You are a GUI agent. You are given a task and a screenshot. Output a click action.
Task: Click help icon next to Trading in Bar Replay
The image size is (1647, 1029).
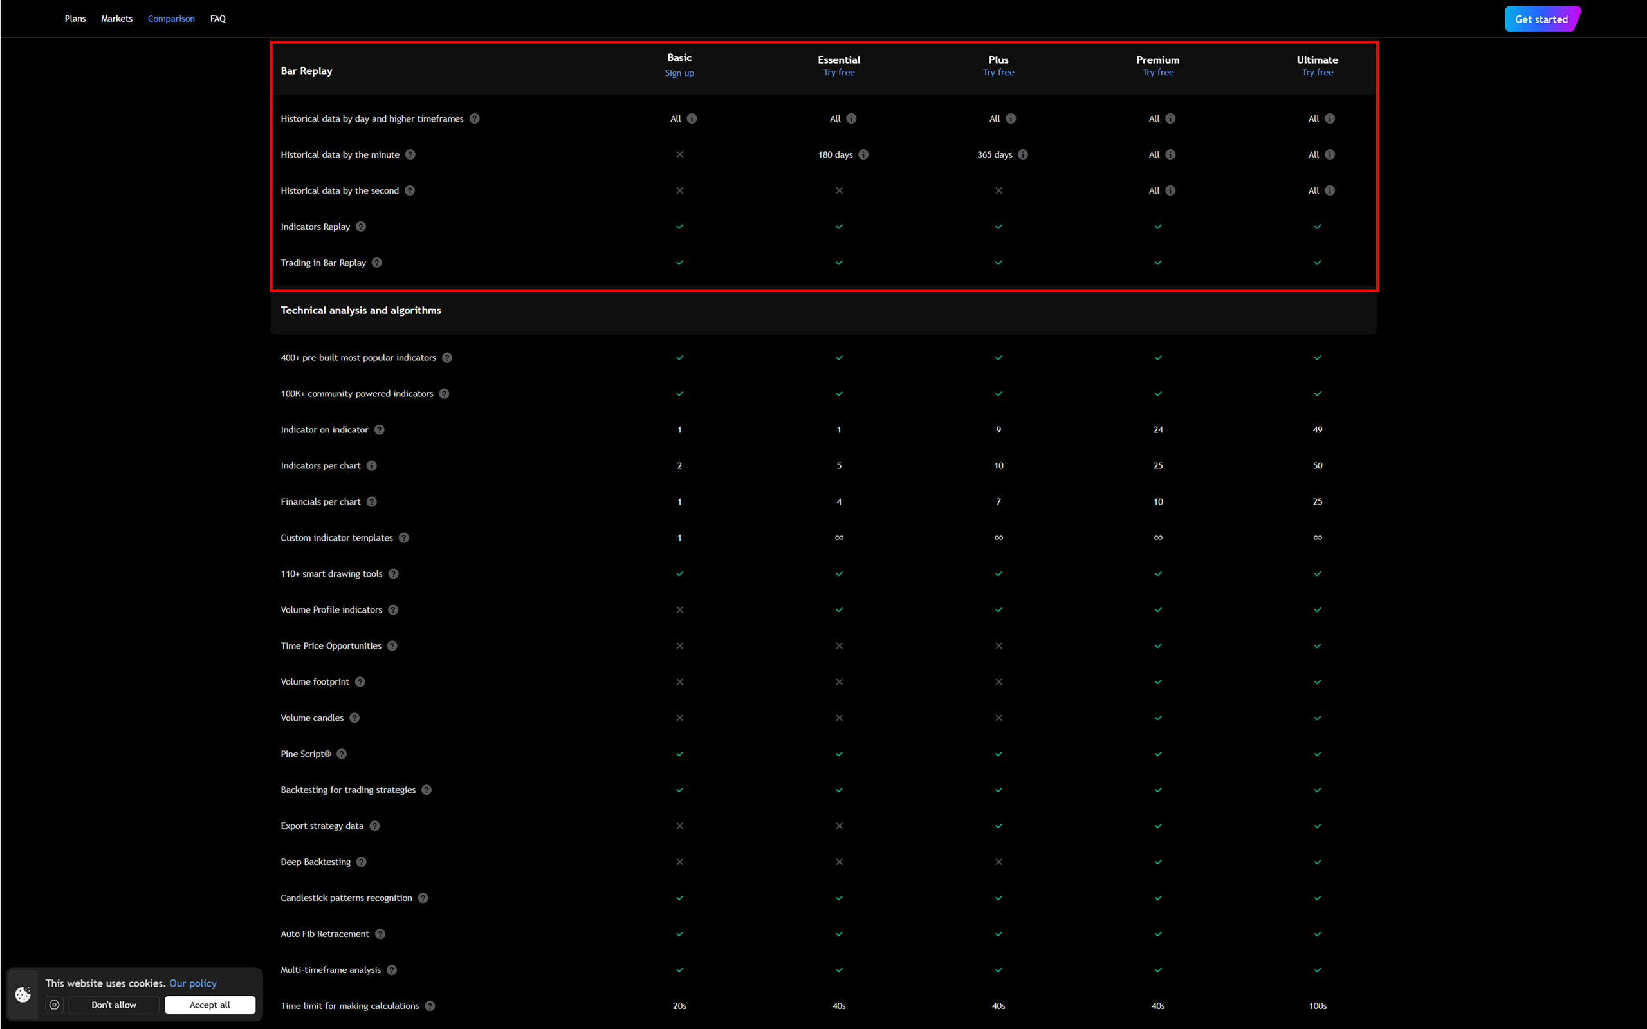[x=377, y=263]
